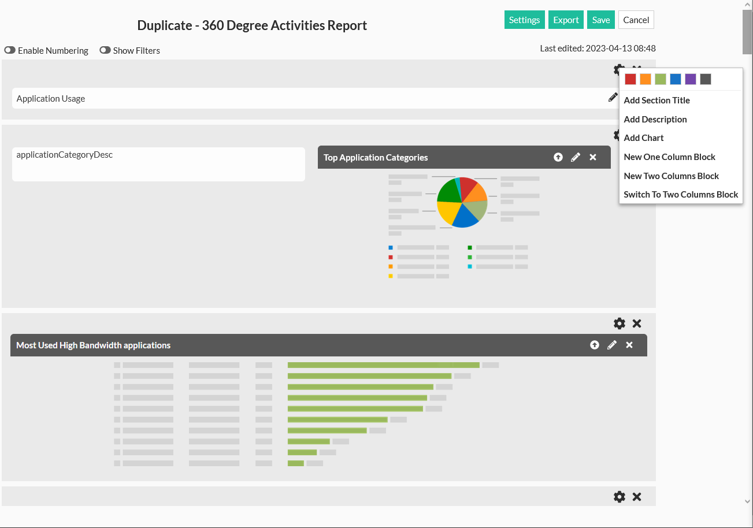Delete the Most Used High Bandwidth block
The height and width of the screenshot is (528, 753).
636,324
